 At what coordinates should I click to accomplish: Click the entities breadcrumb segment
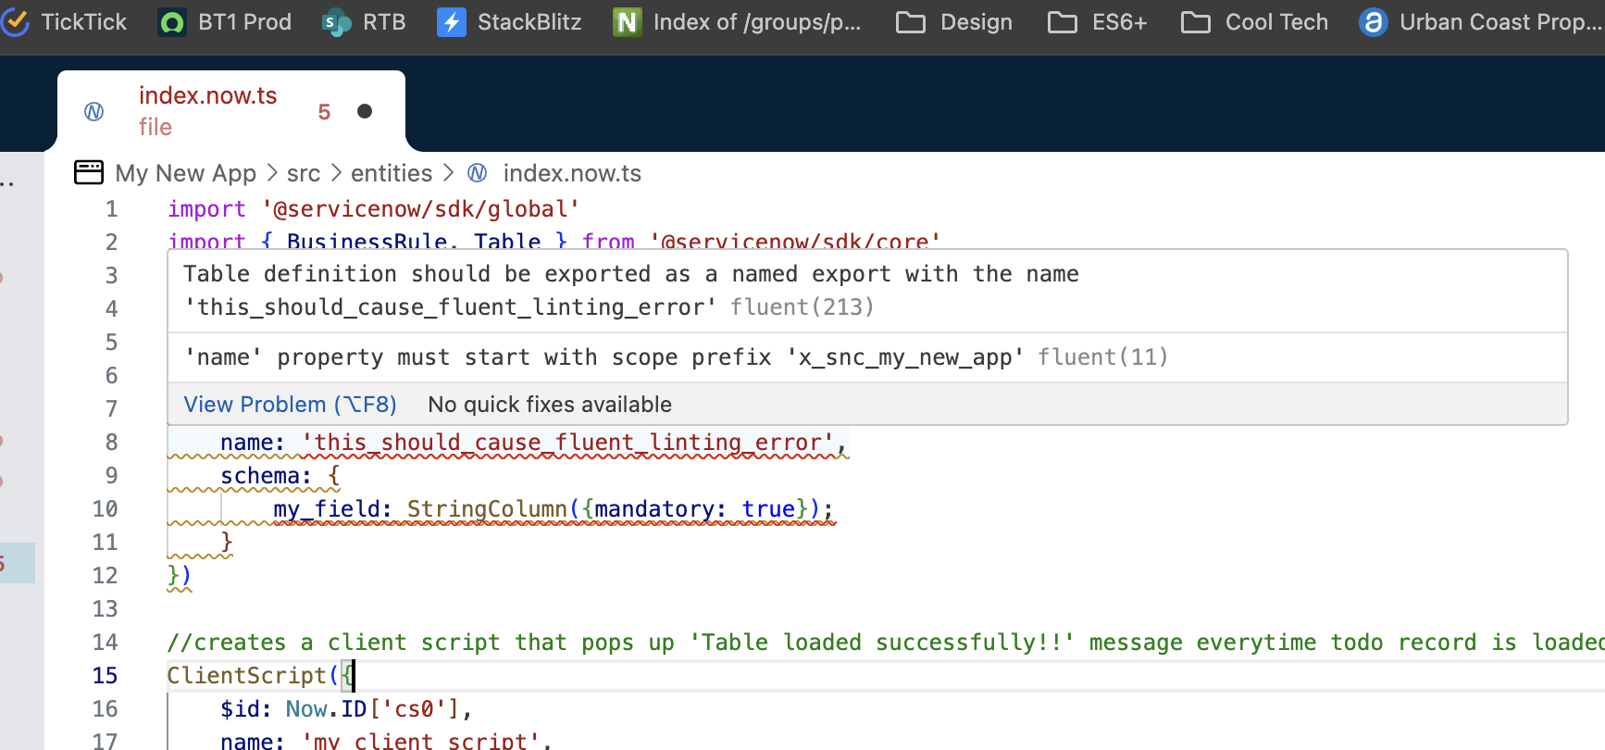pyautogui.click(x=391, y=173)
